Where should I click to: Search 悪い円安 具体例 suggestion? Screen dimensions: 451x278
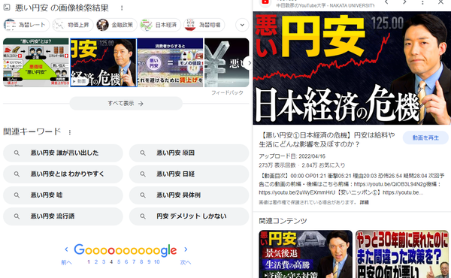189,195
